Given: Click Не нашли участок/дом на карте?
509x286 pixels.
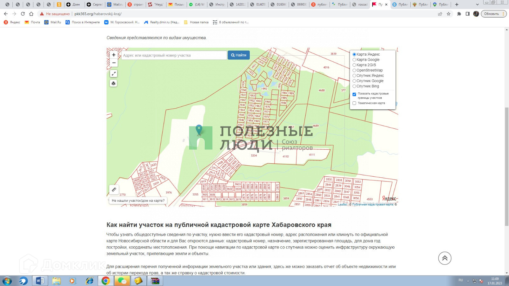Looking at the screenshot, I should [138, 201].
